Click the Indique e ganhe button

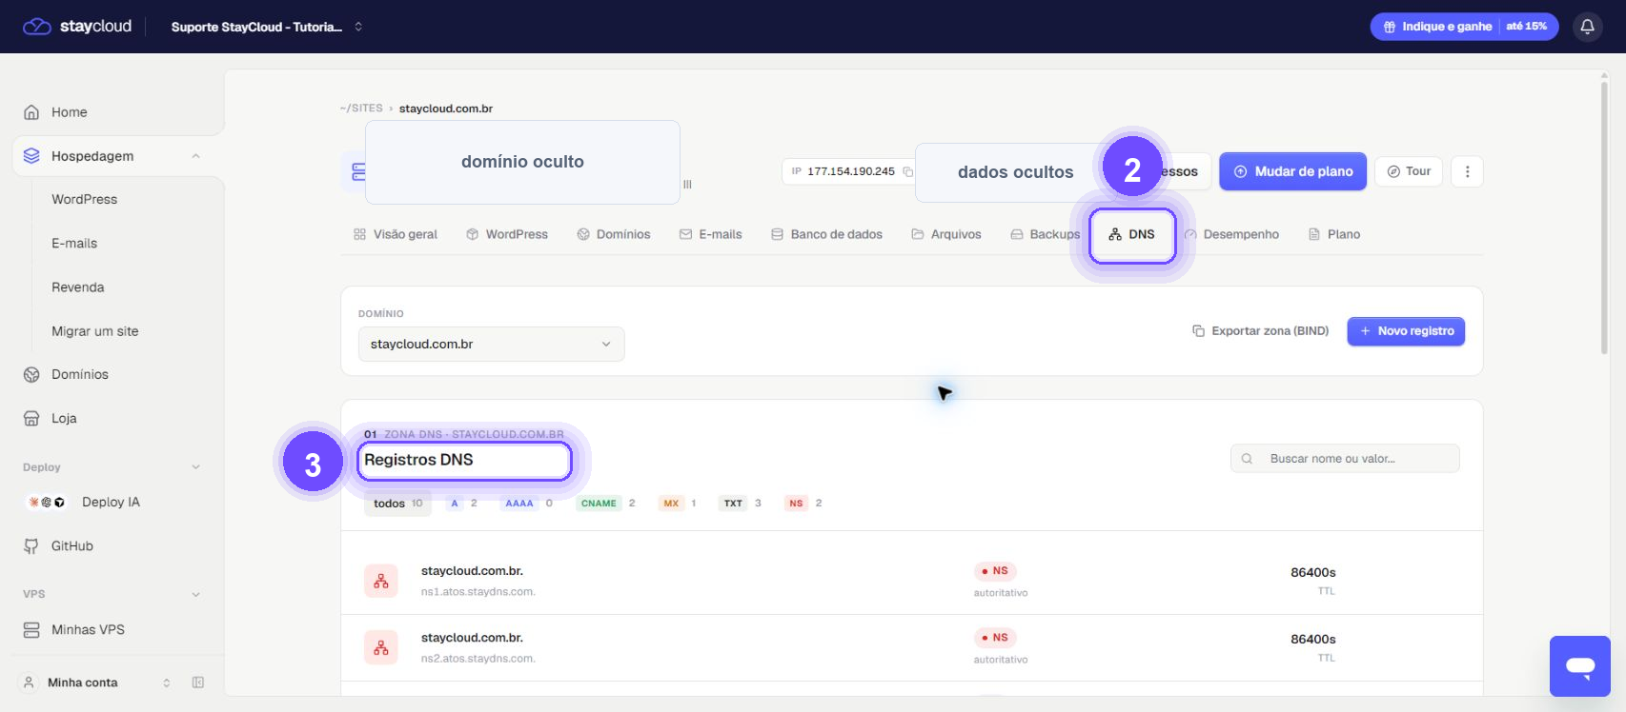[1464, 27]
